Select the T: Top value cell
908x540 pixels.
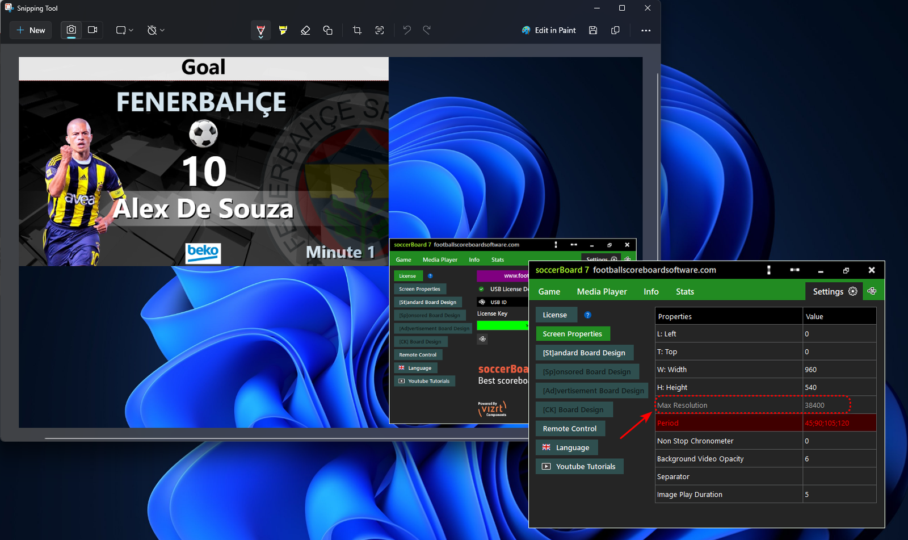[839, 351]
